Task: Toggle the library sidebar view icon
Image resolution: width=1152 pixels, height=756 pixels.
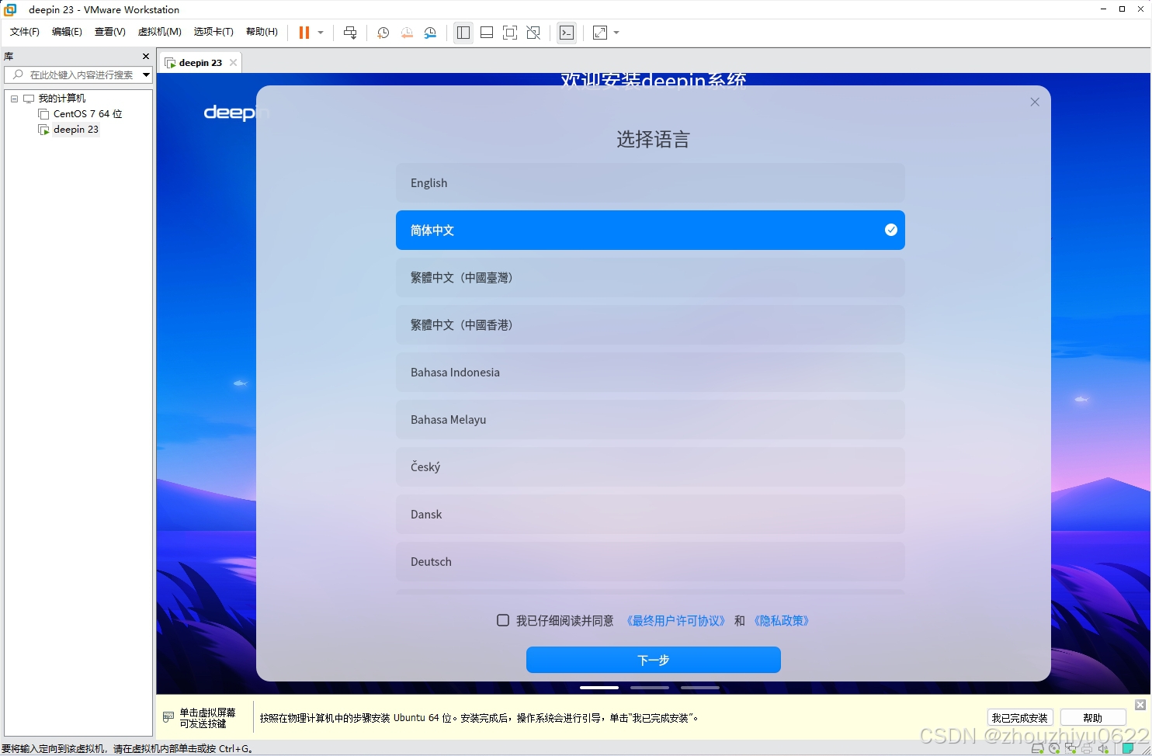Action: pyautogui.click(x=463, y=33)
